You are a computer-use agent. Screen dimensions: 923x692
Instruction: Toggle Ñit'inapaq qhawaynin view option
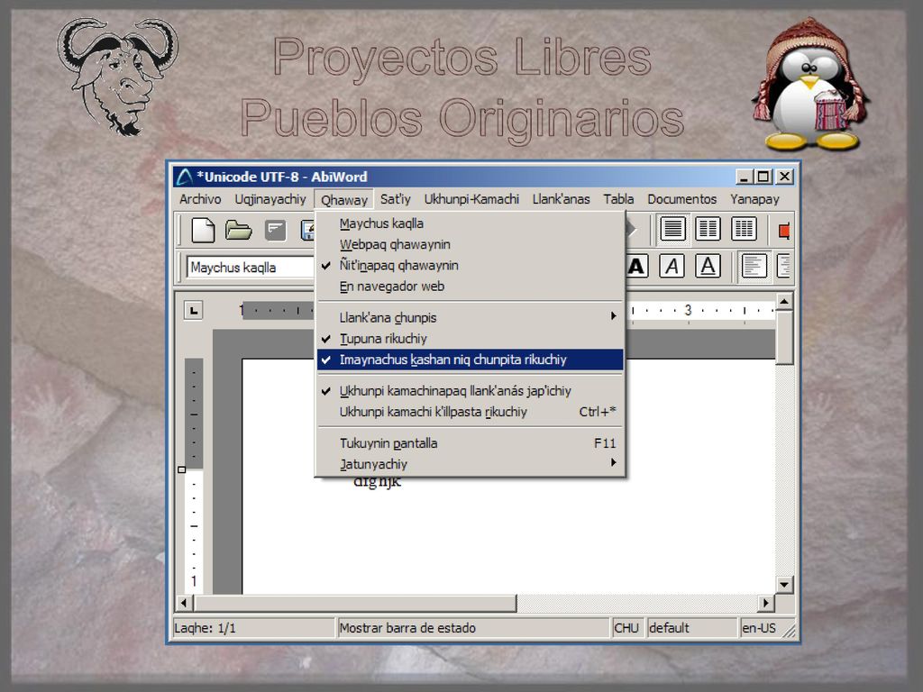click(470, 266)
